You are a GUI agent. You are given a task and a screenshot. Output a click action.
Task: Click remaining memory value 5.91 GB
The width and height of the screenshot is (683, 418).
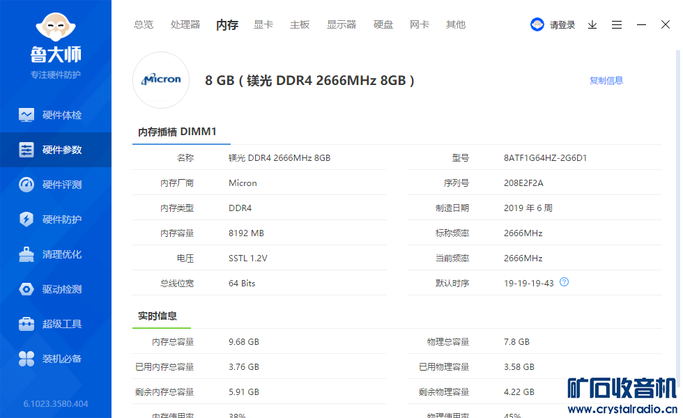click(x=244, y=392)
